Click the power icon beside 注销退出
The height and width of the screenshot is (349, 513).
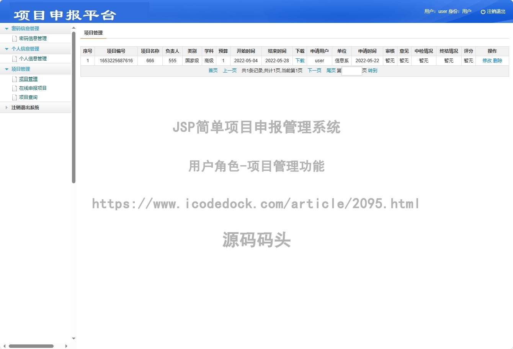[x=483, y=12]
